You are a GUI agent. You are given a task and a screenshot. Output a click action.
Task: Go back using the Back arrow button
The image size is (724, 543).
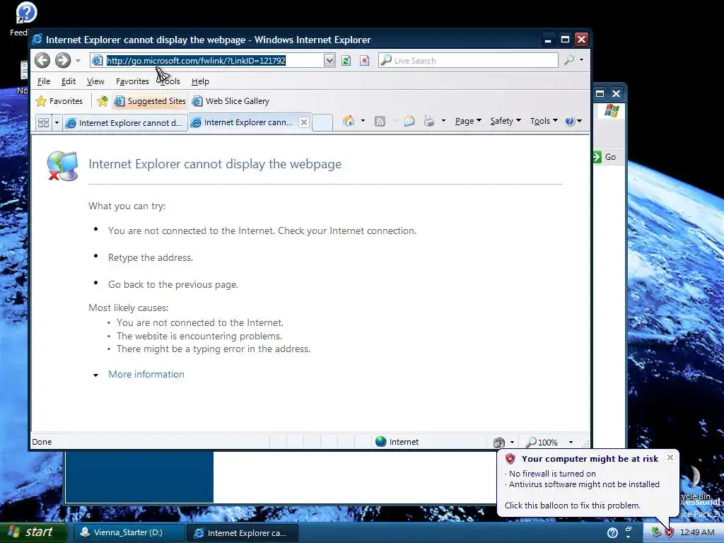click(x=42, y=60)
